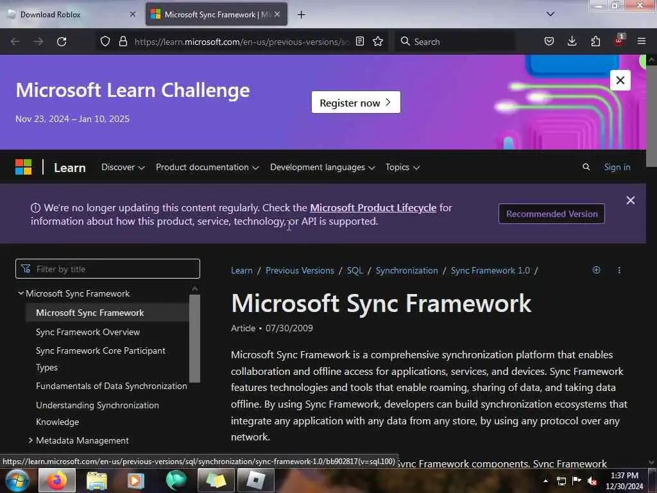Collapse the Microsoft Sync Framework tree node
This screenshot has height=493, width=657.
tap(21, 293)
